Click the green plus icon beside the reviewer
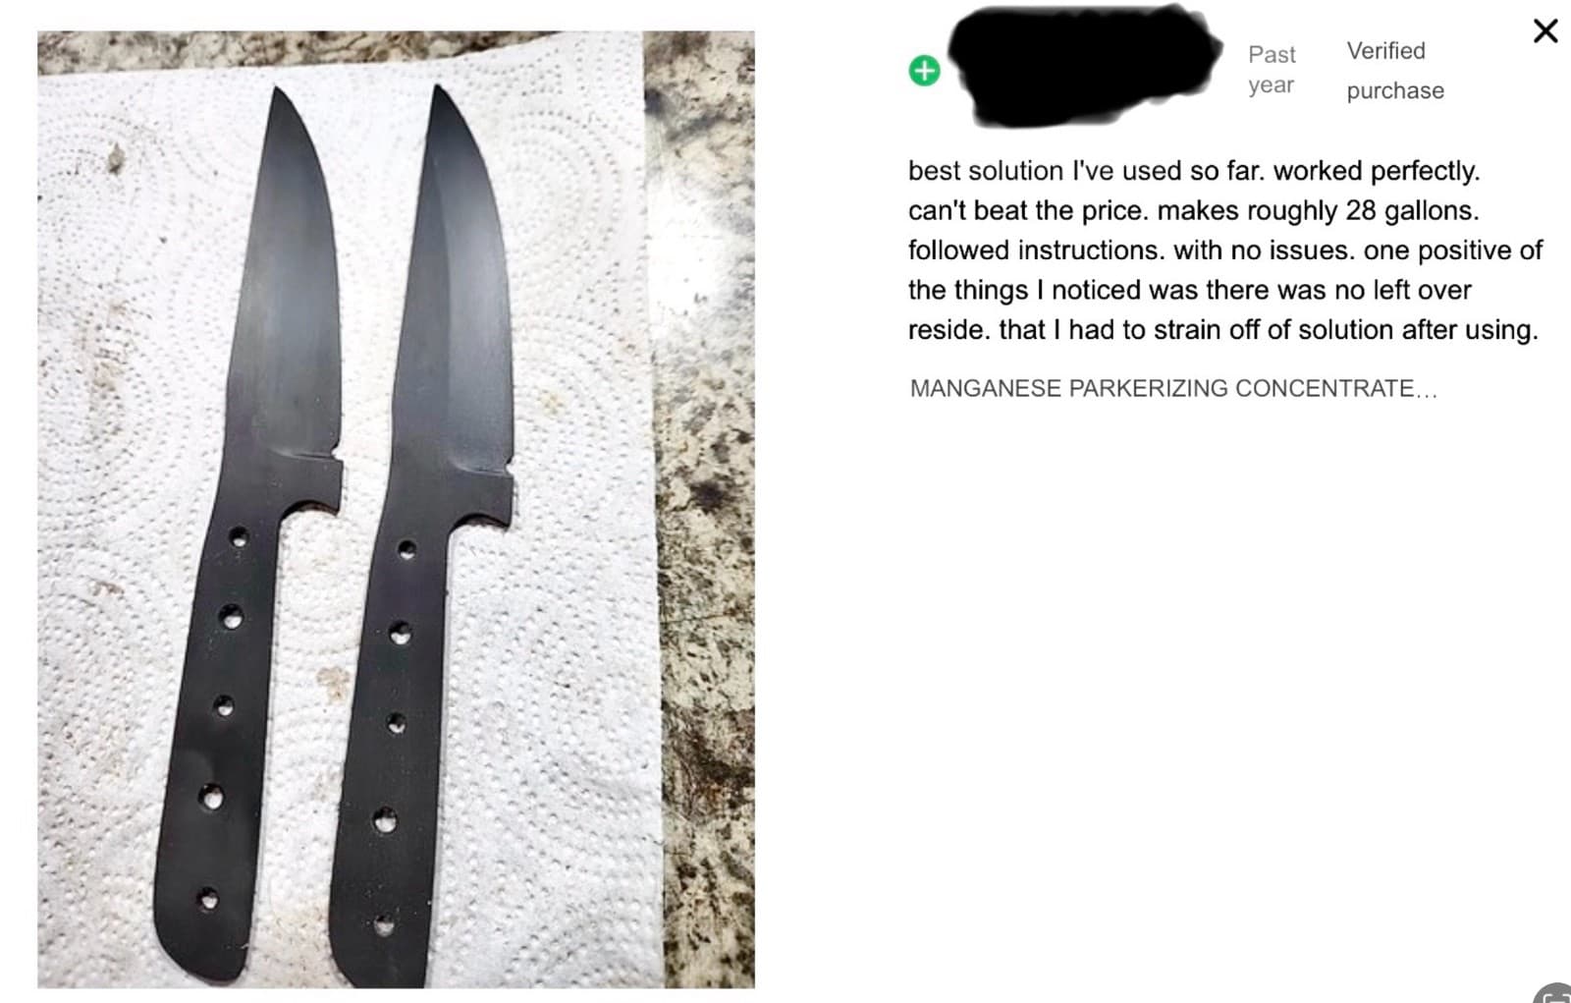 (924, 71)
